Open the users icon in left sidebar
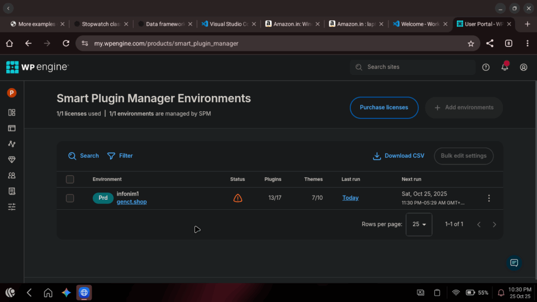 coord(12,175)
